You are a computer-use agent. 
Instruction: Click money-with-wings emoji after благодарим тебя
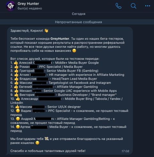[x=46, y=139]
